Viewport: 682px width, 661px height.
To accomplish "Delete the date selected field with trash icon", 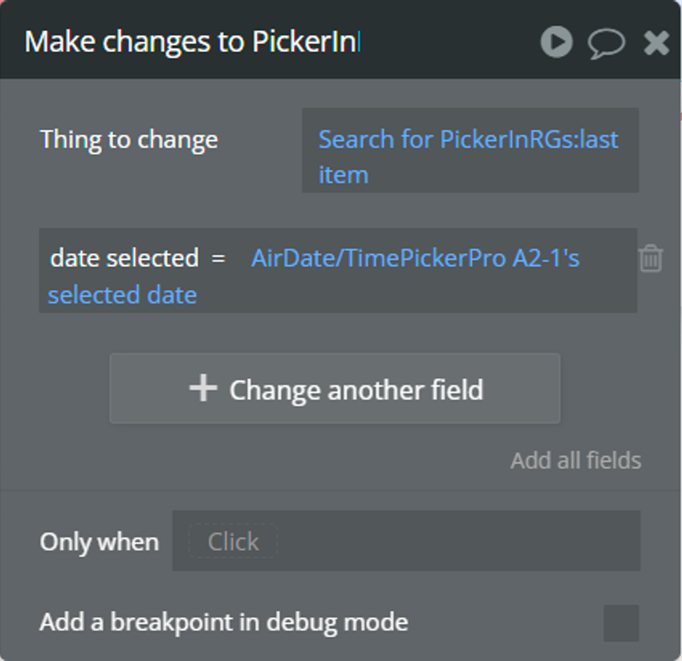I will click(x=650, y=258).
